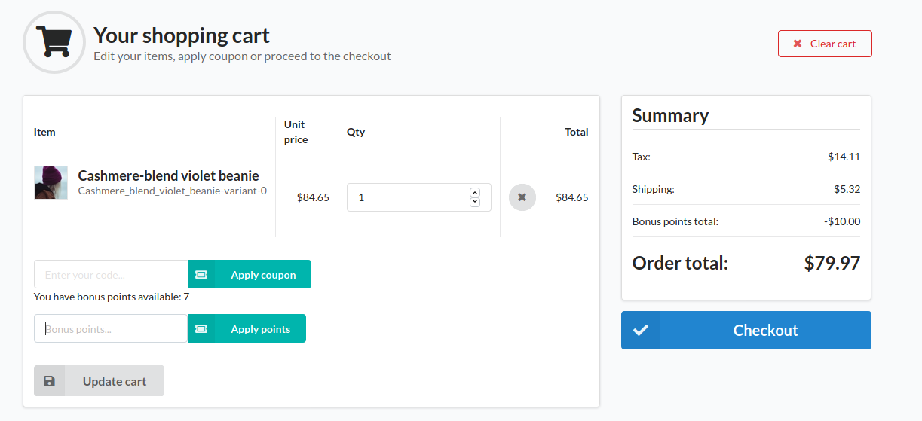Focus the Bonus points input field

[x=111, y=329]
